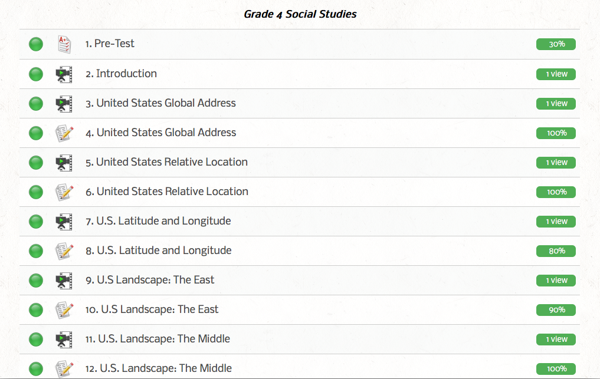This screenshot has height=379, width=600.
Task: Click video icon for lesson 3 Global Address
Action: point(64,104)
